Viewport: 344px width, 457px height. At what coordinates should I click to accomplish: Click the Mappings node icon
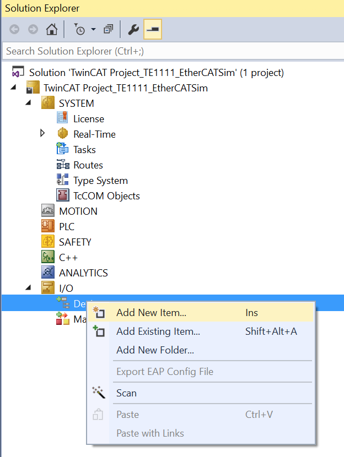tap(63, 319)
